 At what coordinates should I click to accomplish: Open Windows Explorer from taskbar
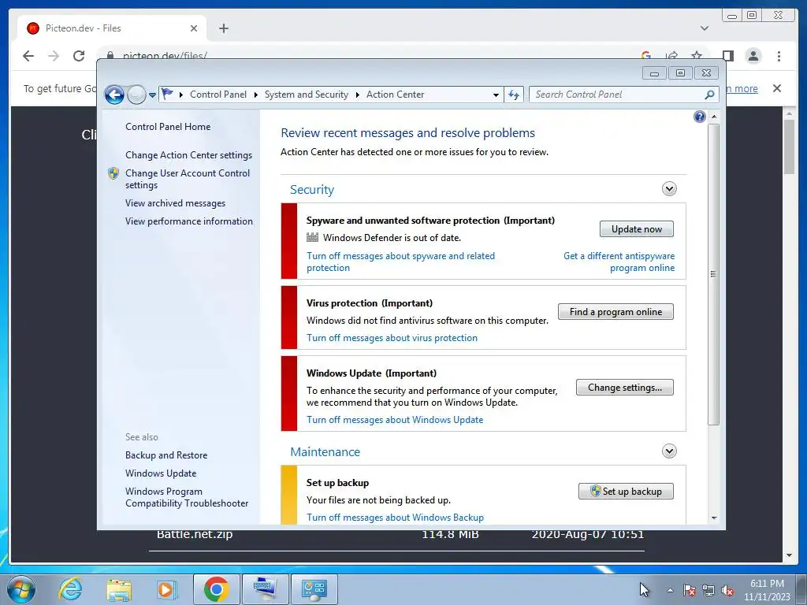pyautogui.click(x=119, y=589)
